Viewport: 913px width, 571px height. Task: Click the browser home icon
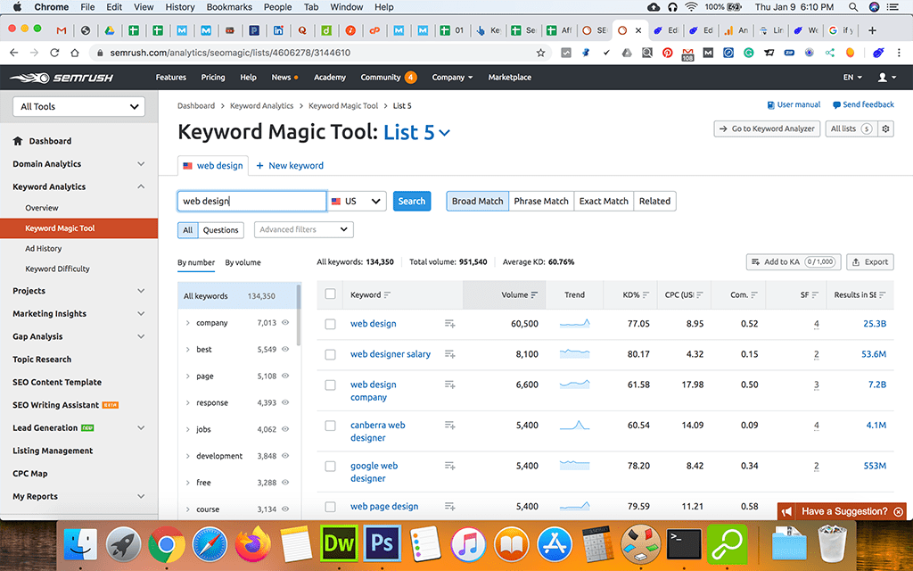tap(75, 53)
